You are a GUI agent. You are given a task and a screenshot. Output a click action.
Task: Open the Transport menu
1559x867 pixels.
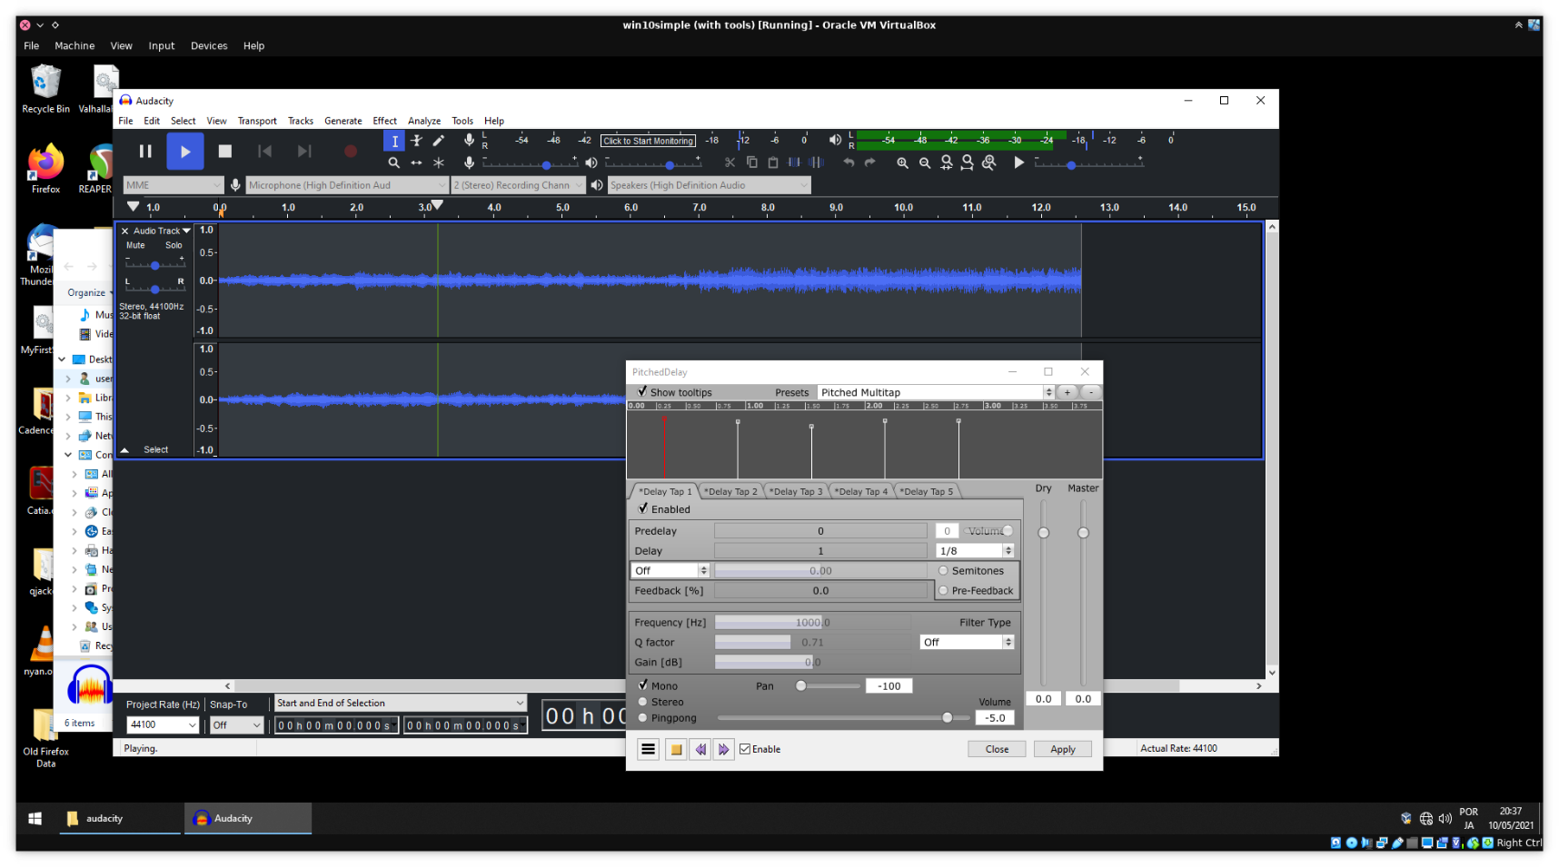(x=257, y=121)
